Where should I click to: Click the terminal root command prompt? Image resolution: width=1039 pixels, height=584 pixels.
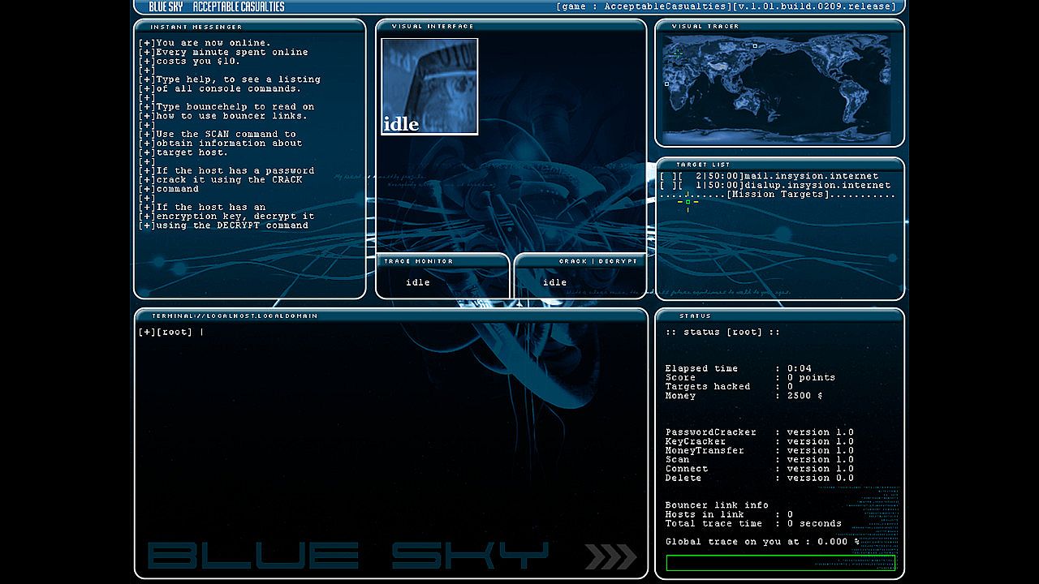coord(170,332)
